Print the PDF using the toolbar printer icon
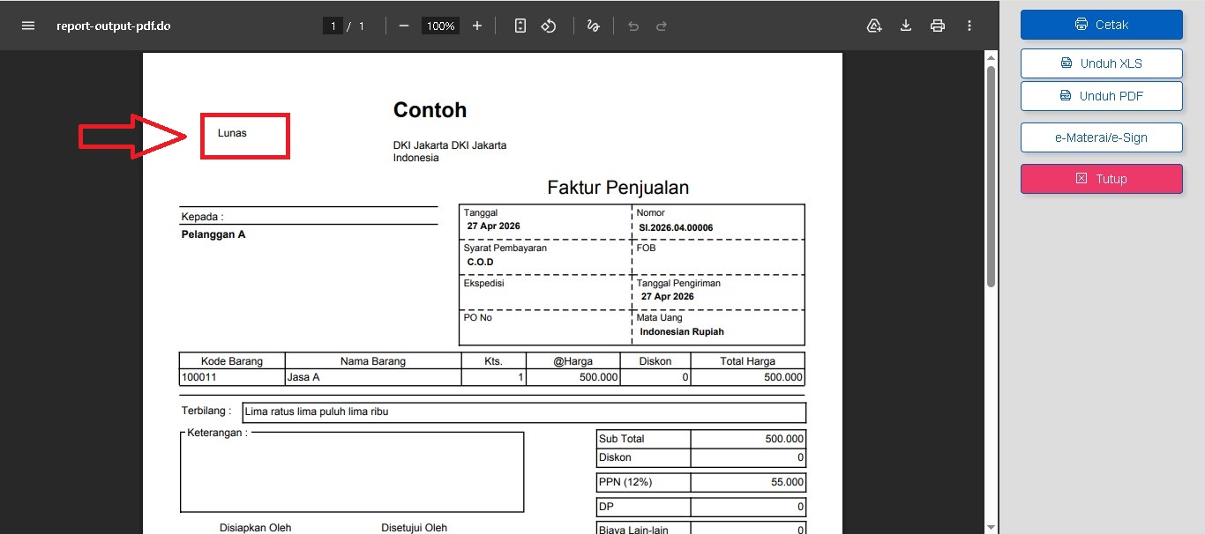 (x=938, y=26)
